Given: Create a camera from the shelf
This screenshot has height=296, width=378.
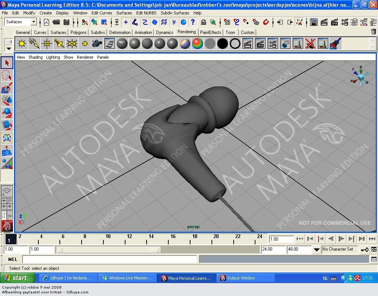Looking at the screenshot, I should pyautogui.click(x=97, y=44).
